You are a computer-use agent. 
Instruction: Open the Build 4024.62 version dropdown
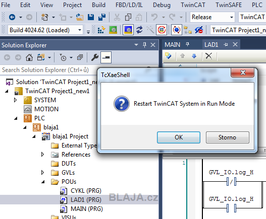coord(80,30)
